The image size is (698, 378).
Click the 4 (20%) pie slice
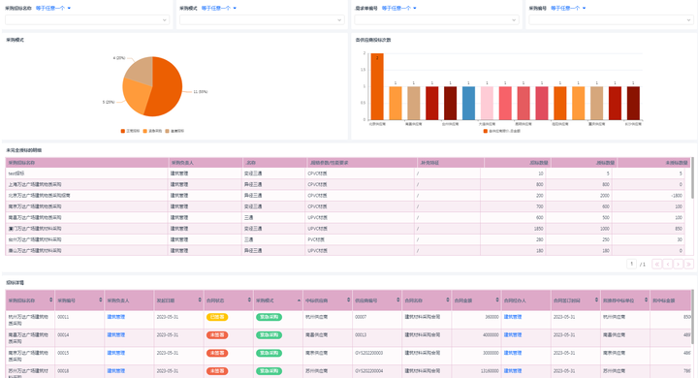(x=141, y=71)
